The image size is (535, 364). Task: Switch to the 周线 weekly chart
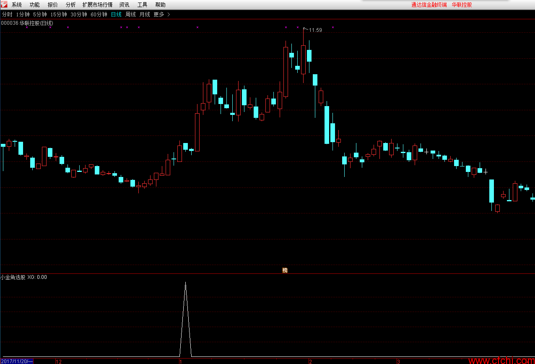pyautogui.click(x=131, y=14)
